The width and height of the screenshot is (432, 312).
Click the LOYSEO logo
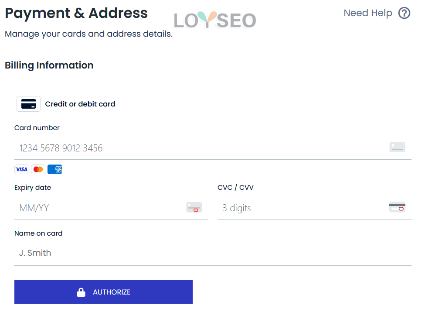214,20
